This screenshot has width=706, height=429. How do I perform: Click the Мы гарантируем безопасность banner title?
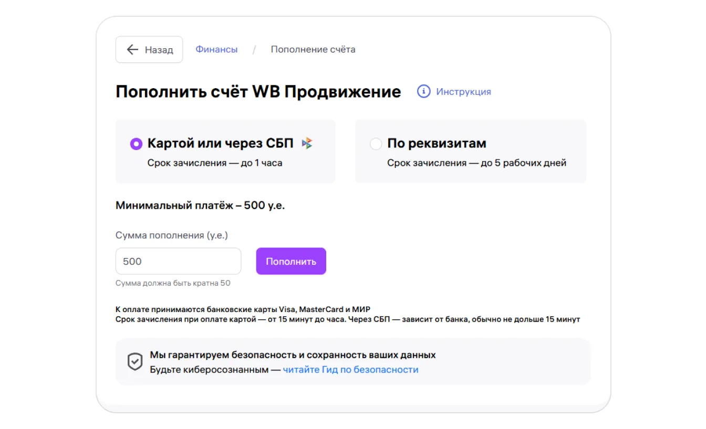tap(293, 355)
